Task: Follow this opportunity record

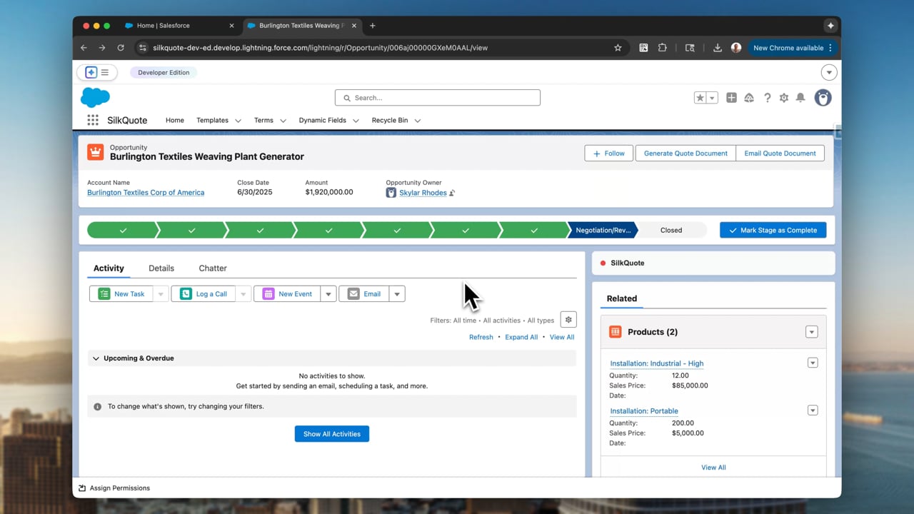Action: pyautogui.click(x=608, y=153)
